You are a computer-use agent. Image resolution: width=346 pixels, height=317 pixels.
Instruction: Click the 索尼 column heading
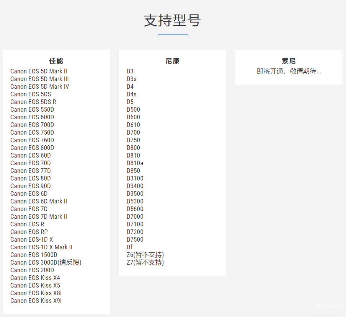289,61
